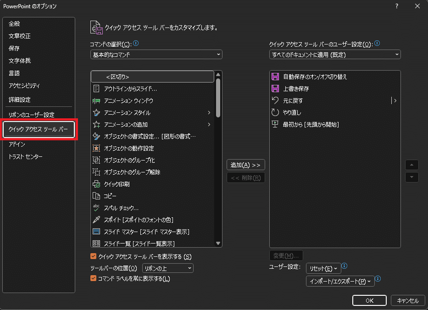
Task: Select the スライド マスター icon
Action: coord(96,232)
